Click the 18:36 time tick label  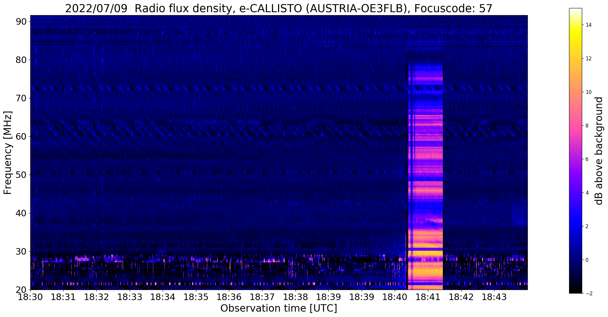pos(229,297)
